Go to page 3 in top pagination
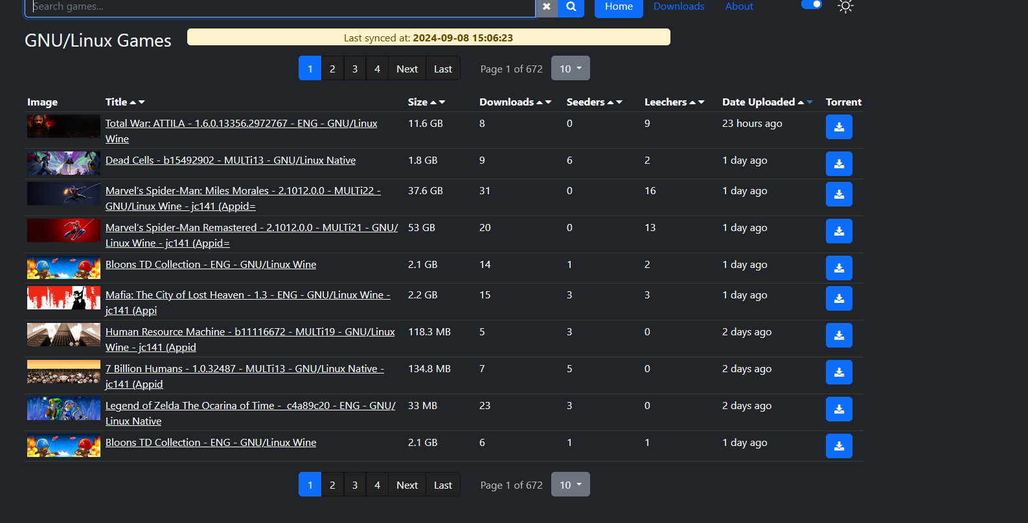This screenshot has height=523, width=1028. pyautogui.click(x=355, y=69)
